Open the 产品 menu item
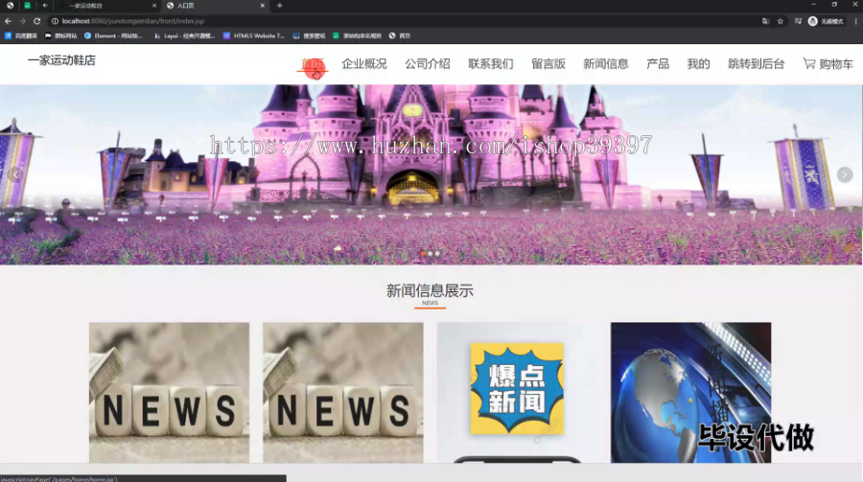 pyautogui.click(x=658, y=64)
